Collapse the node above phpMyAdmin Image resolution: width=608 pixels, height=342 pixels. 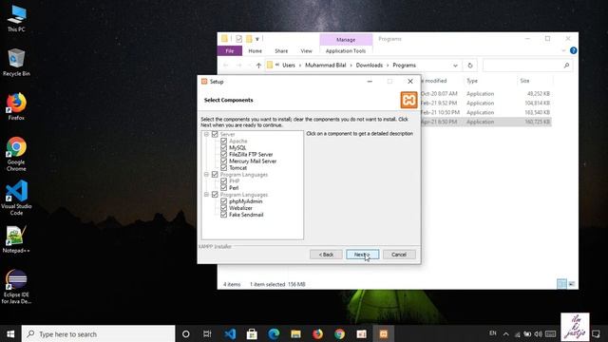tap(206, 194)
